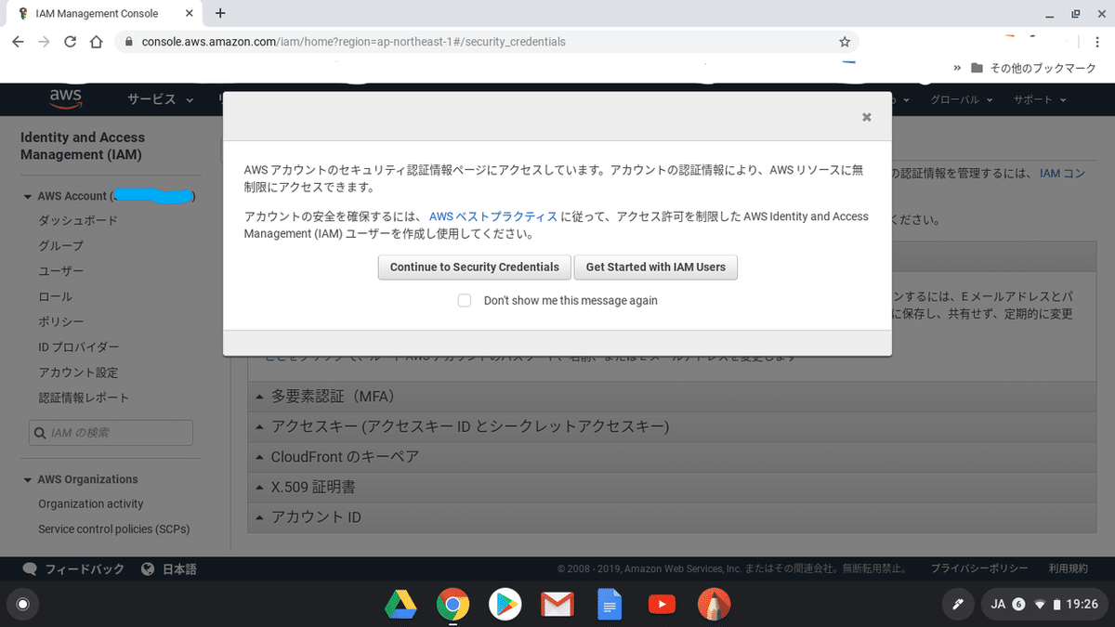The height and width of the screenshot is (627, 1115).
Task: Close the dialog with the × icon
Action: point(867,117)
